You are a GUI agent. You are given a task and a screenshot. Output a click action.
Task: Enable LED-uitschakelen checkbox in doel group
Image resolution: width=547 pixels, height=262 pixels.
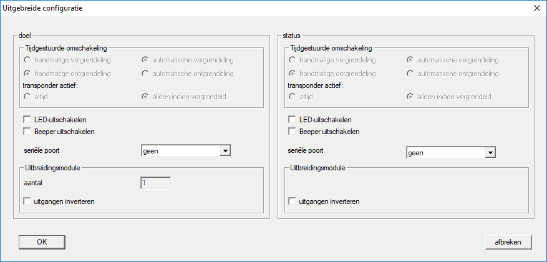pyautogui.click(x=27, y=120)
